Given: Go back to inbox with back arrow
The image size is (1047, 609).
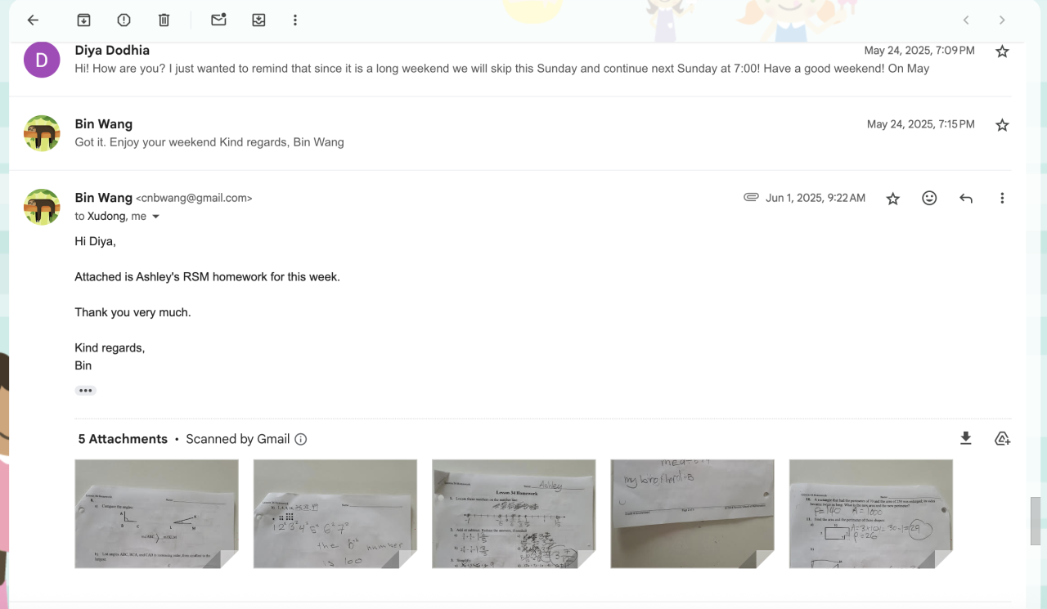Looking at the screenshot, I should [33, 20].
